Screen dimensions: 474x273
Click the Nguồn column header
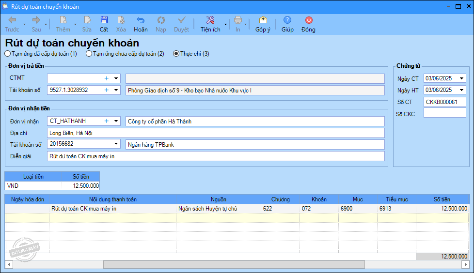219,199
